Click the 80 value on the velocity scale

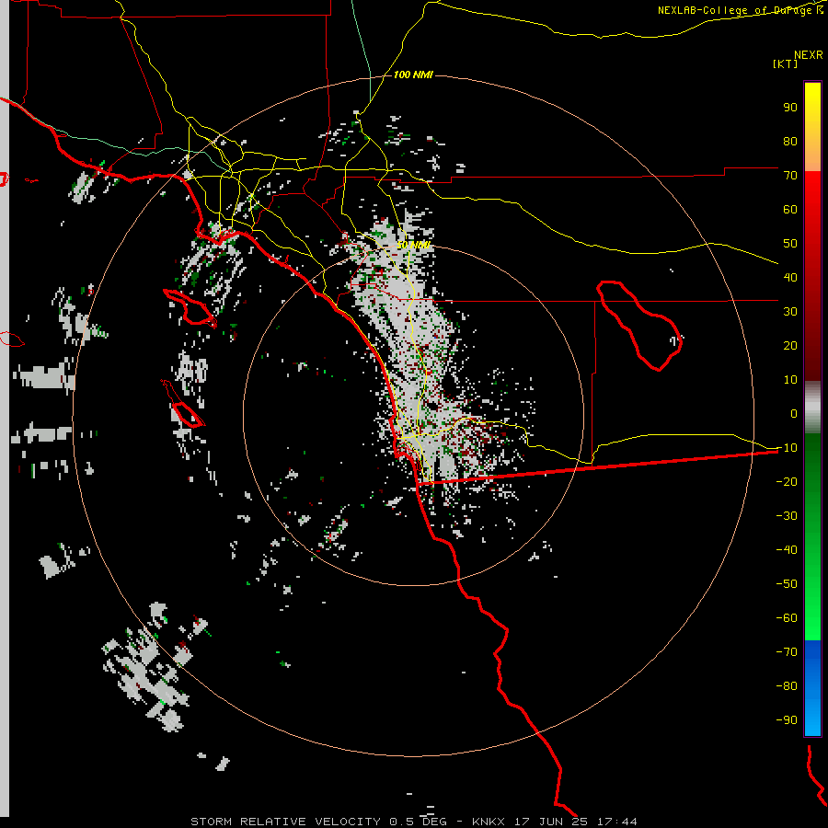pos(790,142)
